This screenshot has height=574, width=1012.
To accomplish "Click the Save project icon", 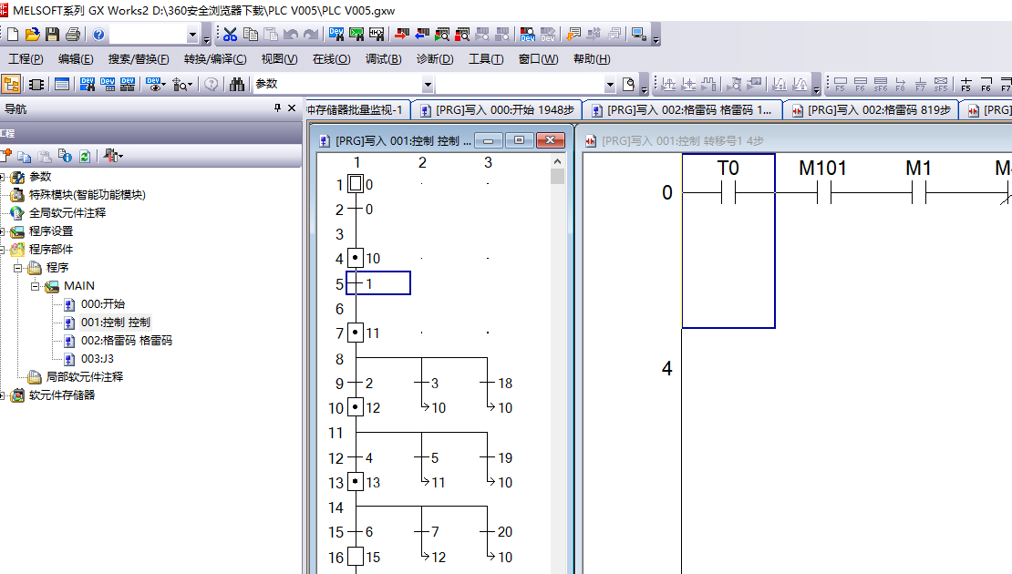I will 52,35.
